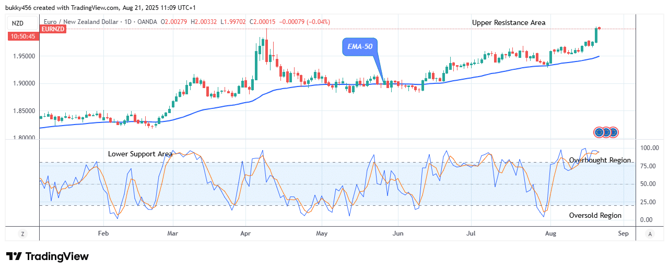Screen dimensions: 669x272
Task: Select the Oversold Region annotation
Action: tap(595, 215)
